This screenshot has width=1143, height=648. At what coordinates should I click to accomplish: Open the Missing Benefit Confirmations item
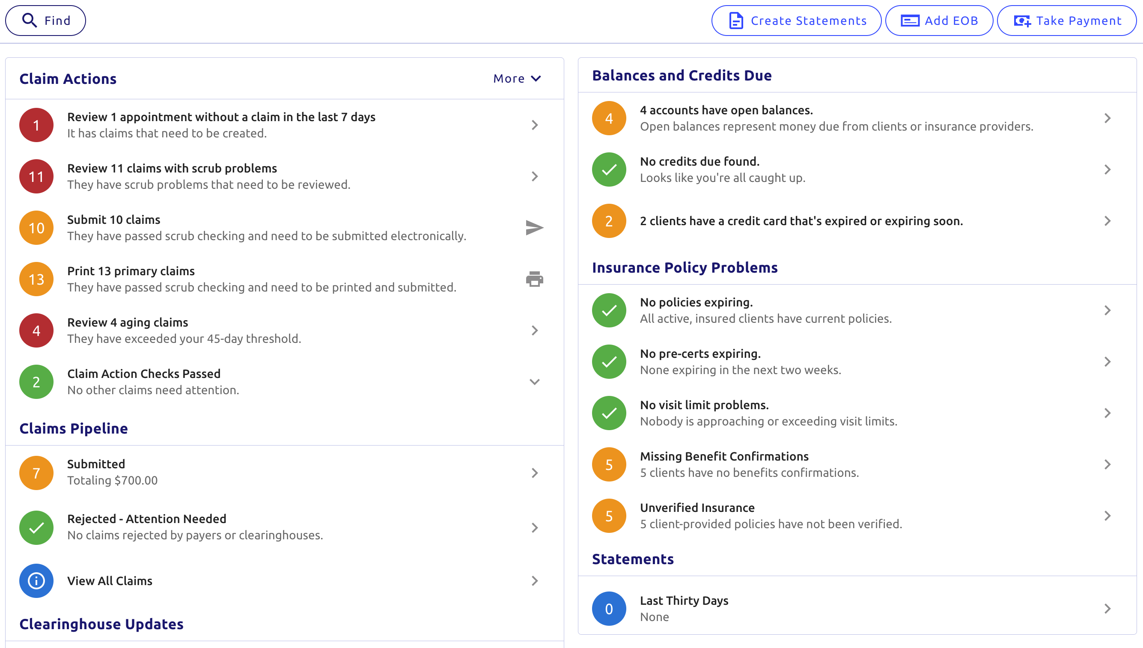tap(724, 457)
